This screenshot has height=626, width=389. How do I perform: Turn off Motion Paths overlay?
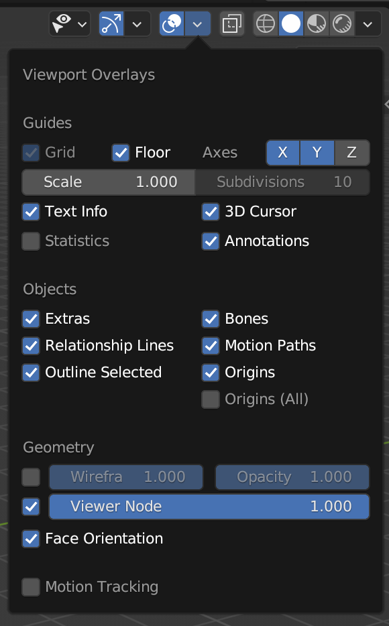click(x=211, y=346)
